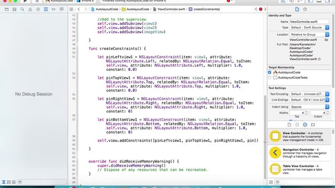Select the Debug navigator icon
The width and height of the screenshot is (335, 188).
[46, 9]
